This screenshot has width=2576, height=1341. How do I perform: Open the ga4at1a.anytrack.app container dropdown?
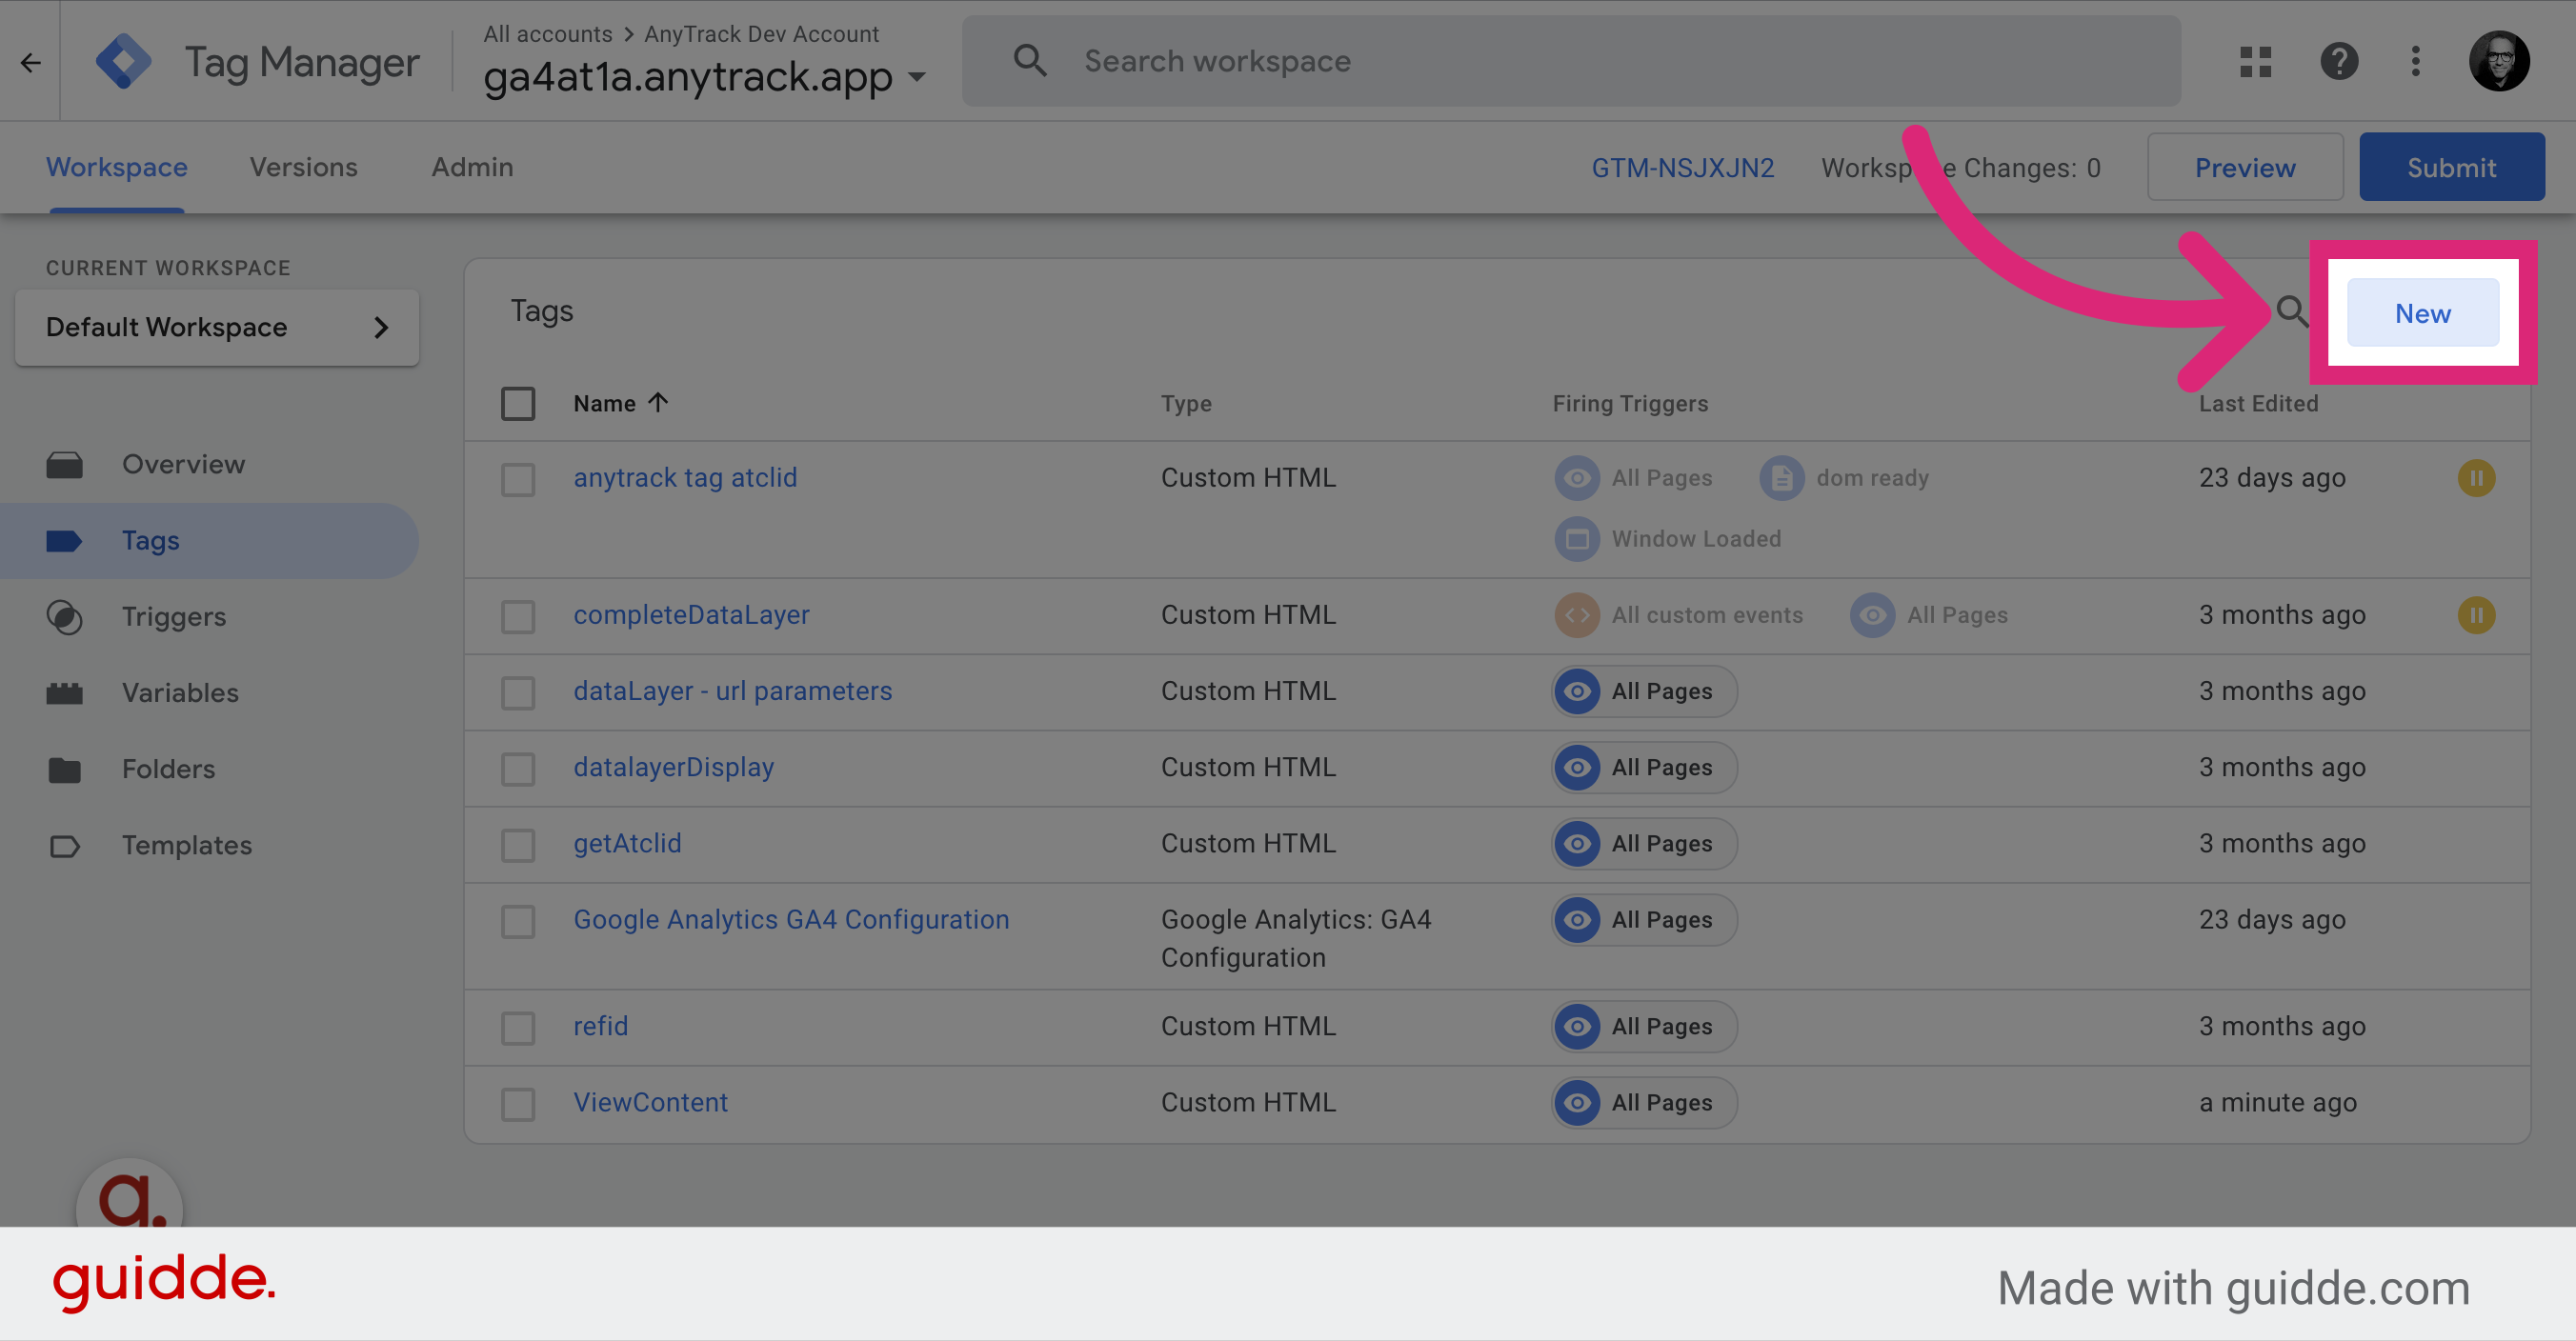tap(705, 77)
